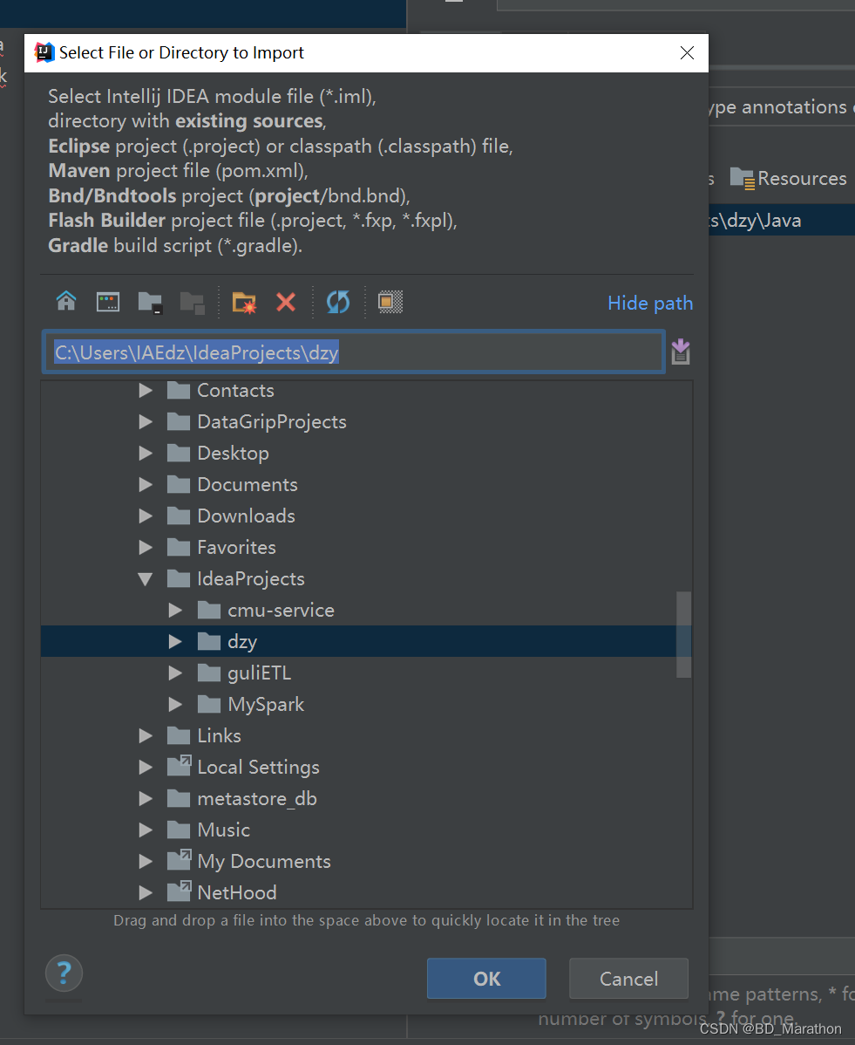
Task: Select the metastore_db folder name
Action: 257,798
